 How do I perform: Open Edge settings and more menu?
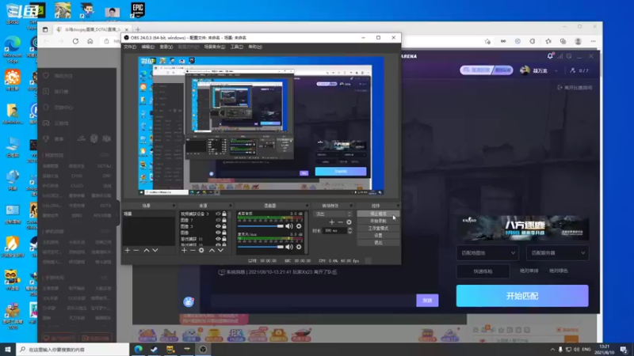coord(593,41)
